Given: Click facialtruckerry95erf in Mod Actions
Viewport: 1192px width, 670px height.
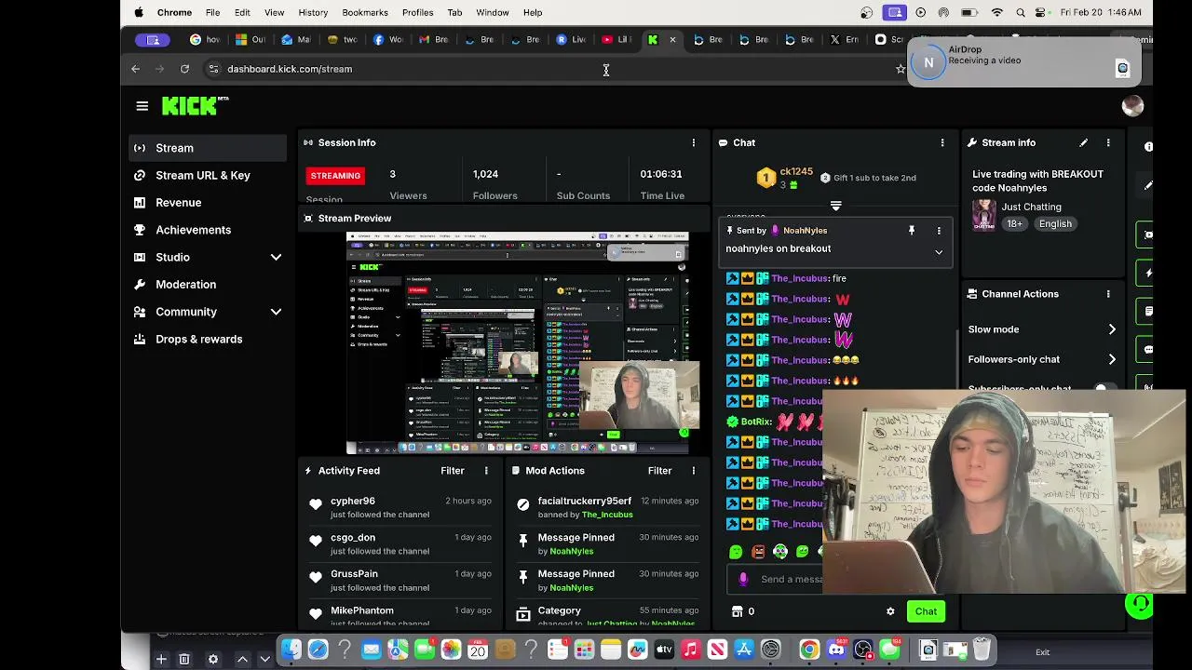Looking at the screenshot, I should tap(584, 501).
